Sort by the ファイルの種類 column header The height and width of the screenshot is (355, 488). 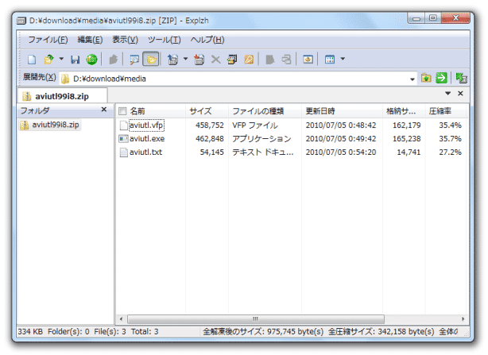point(265,111)
